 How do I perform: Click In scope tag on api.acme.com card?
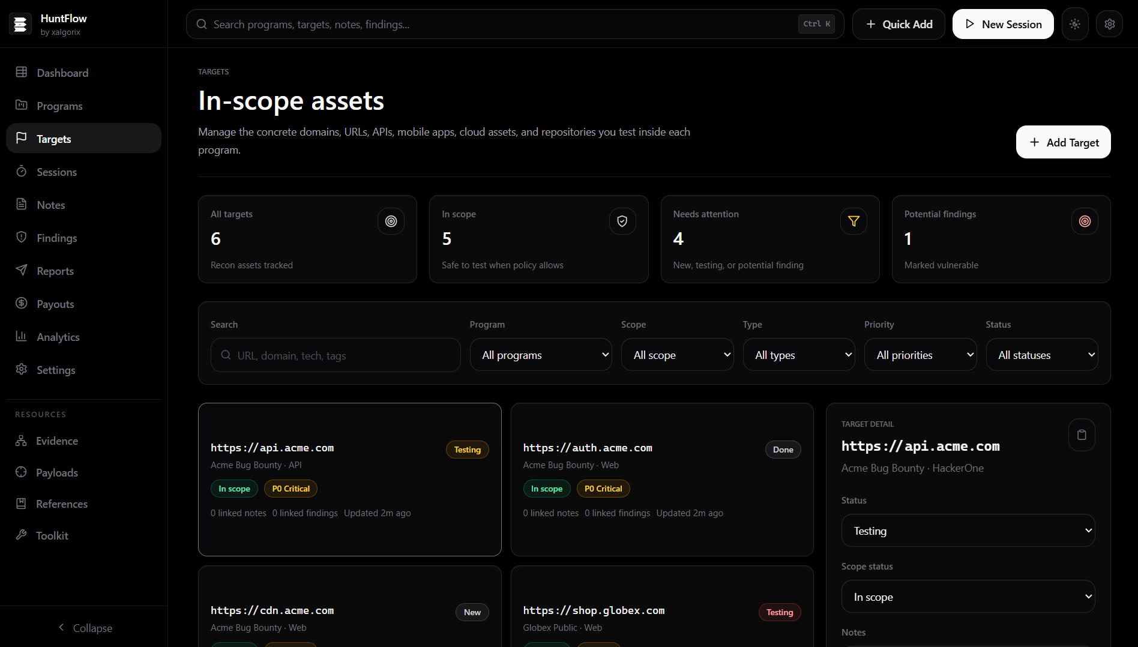(x=234, y=489)
